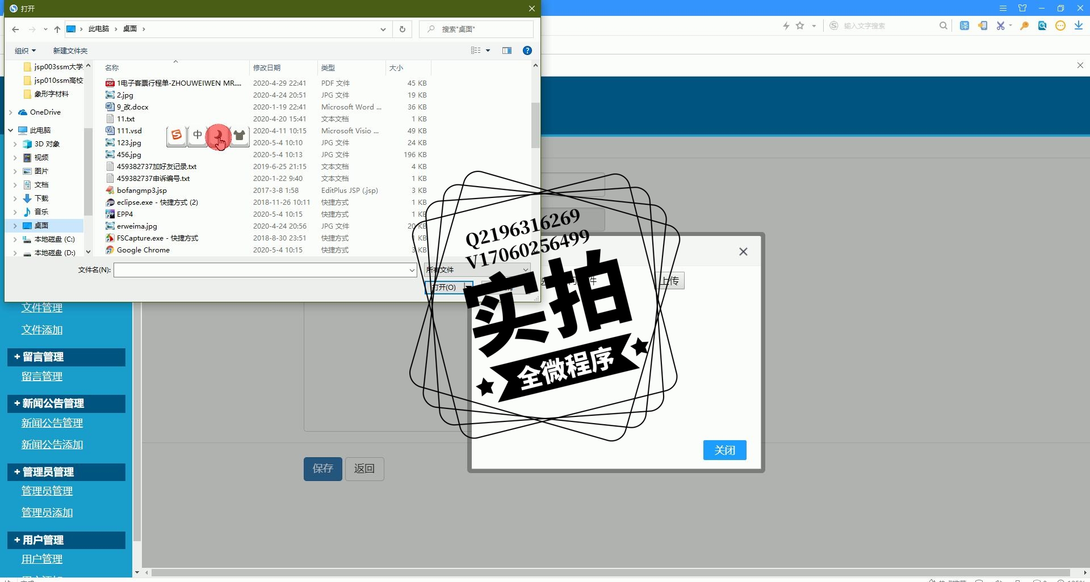Image resolution: width=1090 pixels, height=582 pixels.
Task: Open the 所有文件 file type dropdown
Action: tap(477, 269)
